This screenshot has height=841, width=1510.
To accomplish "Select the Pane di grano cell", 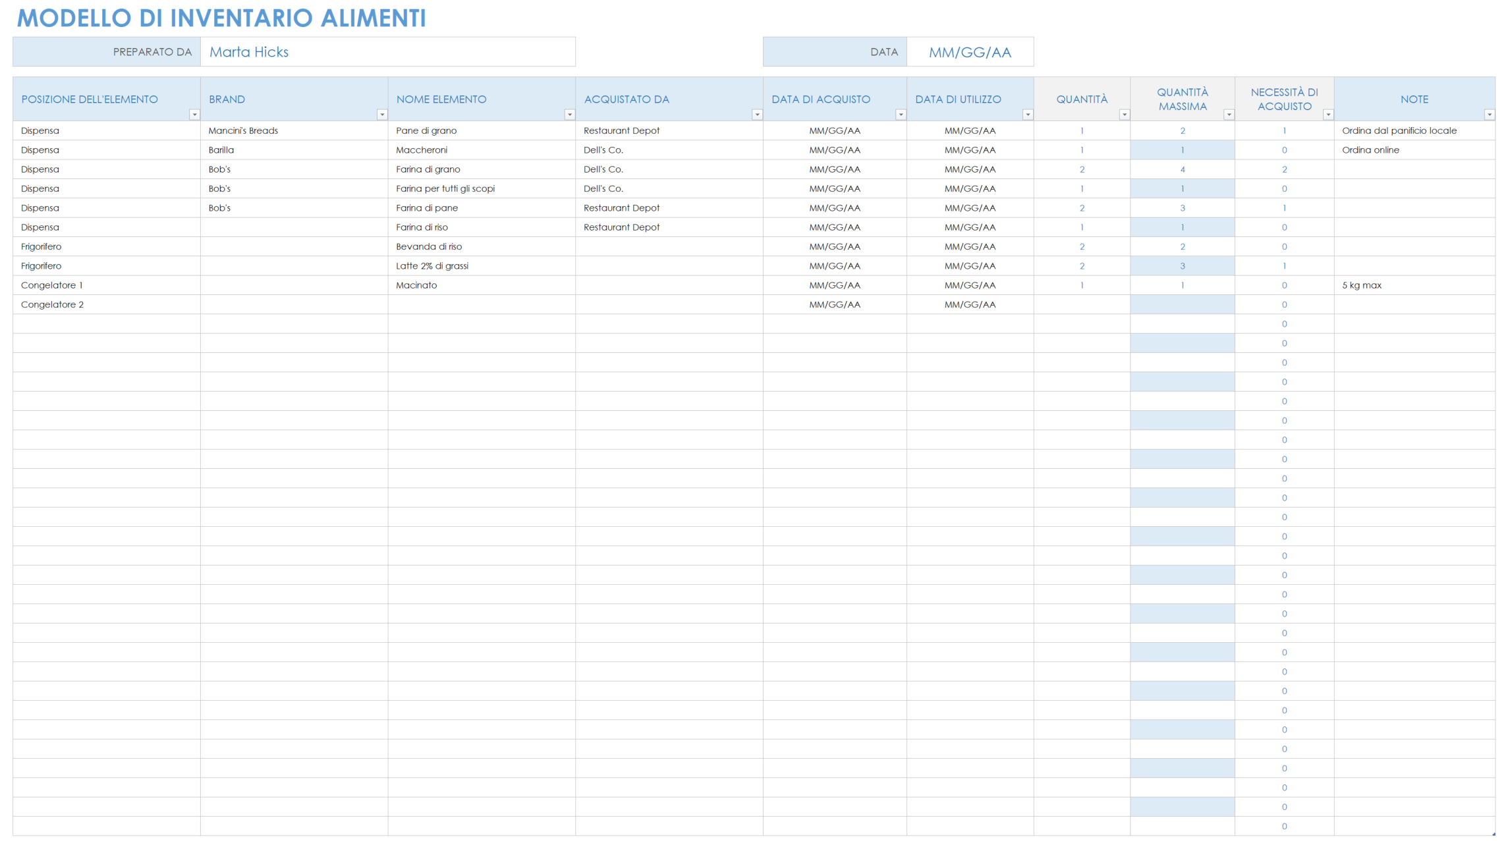I will pyautogui.click(x=482, y=130).
